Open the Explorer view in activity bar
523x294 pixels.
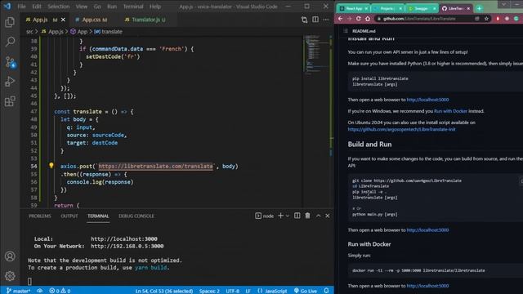point(10,22)
